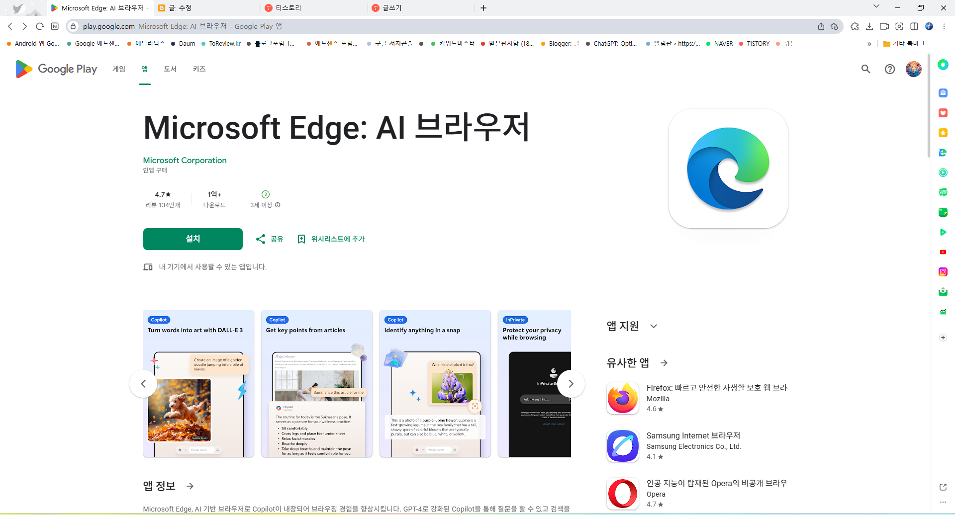Image resolution: width=955 pixels, height=515 pixels.
Task: Show hidden bookmarks with double chevron
Action: 869,44
